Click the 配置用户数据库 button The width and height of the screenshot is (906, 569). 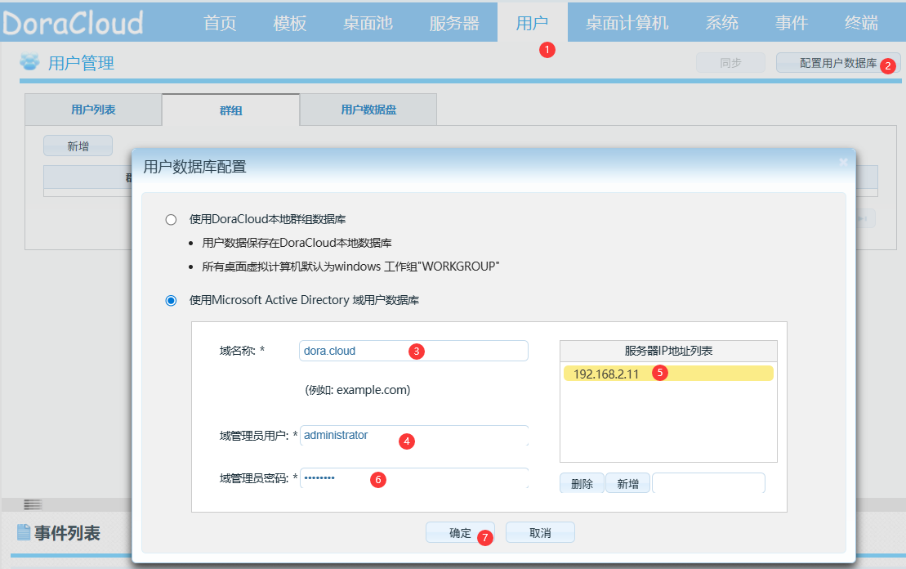pyautogui.click(x=837, y=63)
